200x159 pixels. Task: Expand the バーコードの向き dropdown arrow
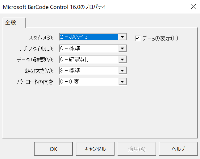pos(122,81)
